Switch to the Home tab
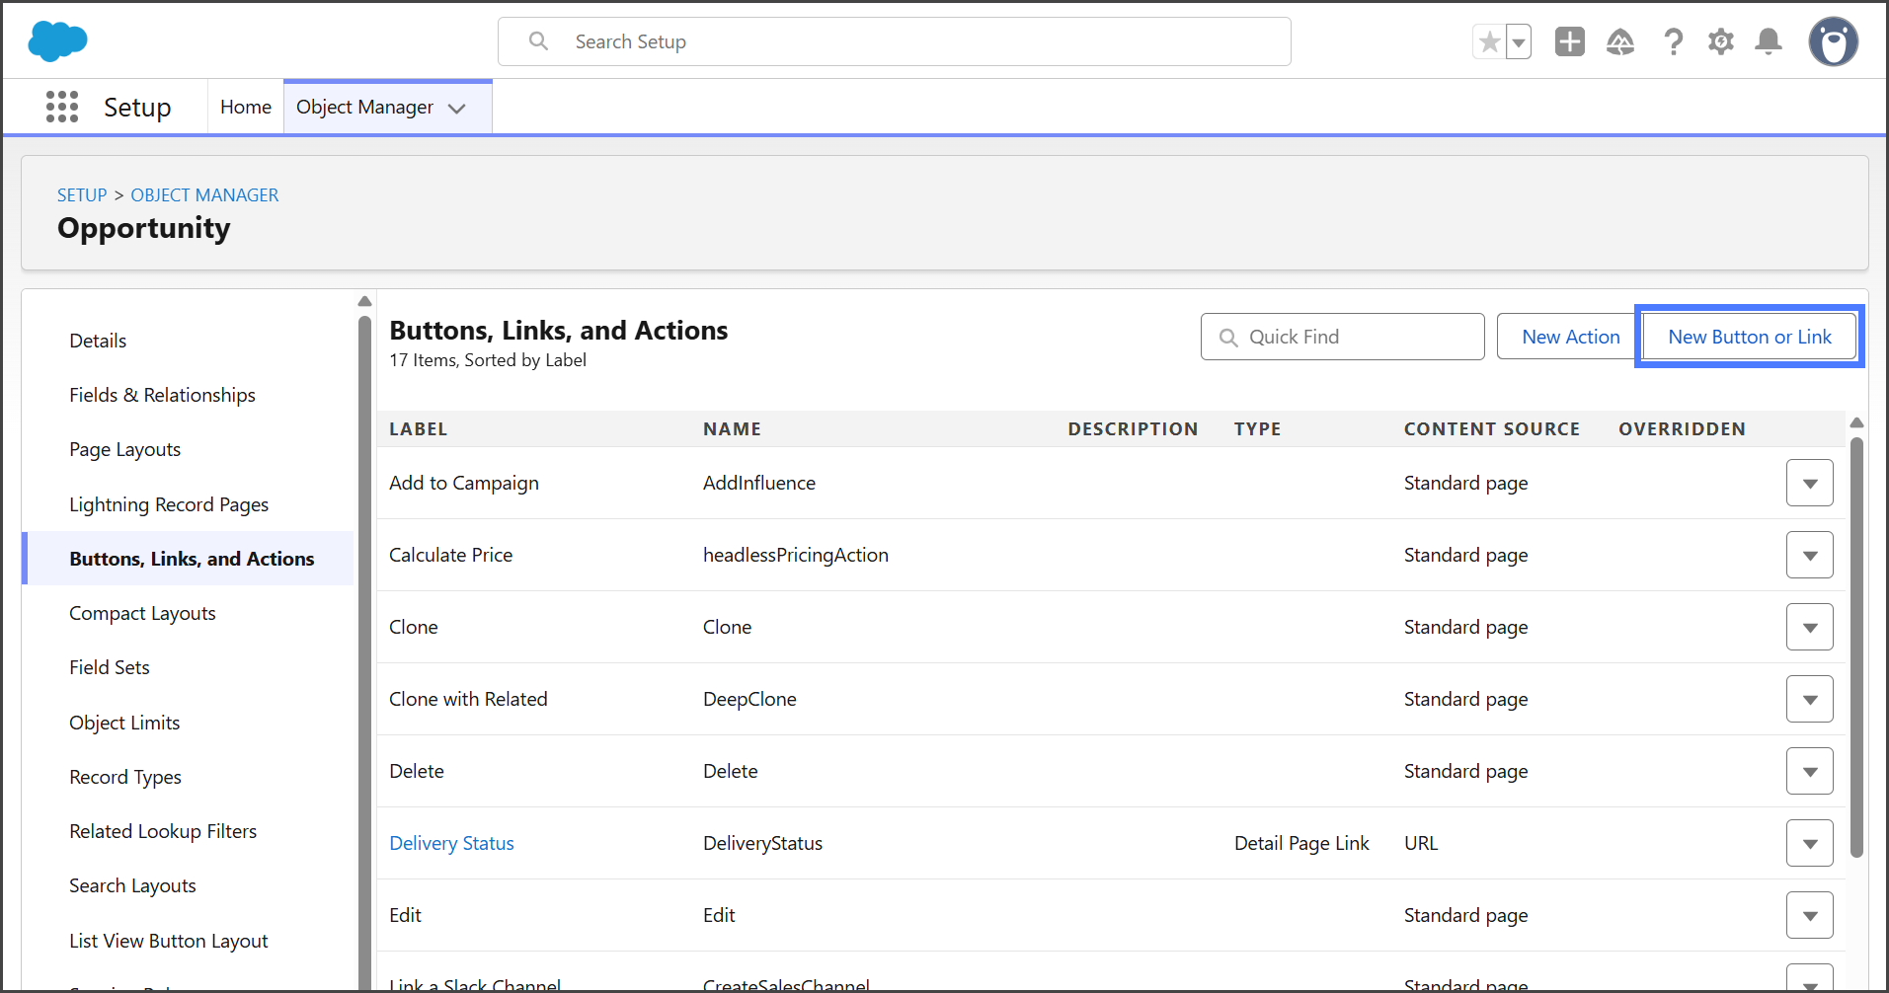1889x993 pixels. [x=245, y=107]
